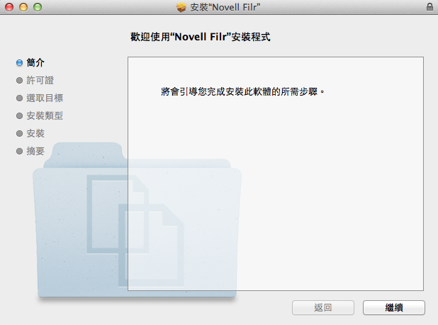This screenshot has height=325, width=438.
Task: Zoom the window with green button
Action: click(x=38, y=7)
